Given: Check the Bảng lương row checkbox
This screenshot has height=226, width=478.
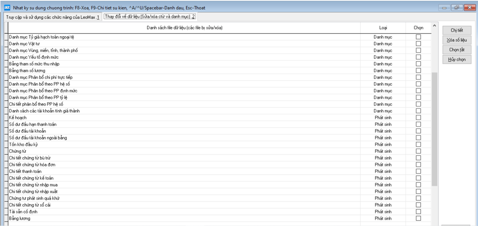Looking at the screenshot, I should tap(418, 218).
